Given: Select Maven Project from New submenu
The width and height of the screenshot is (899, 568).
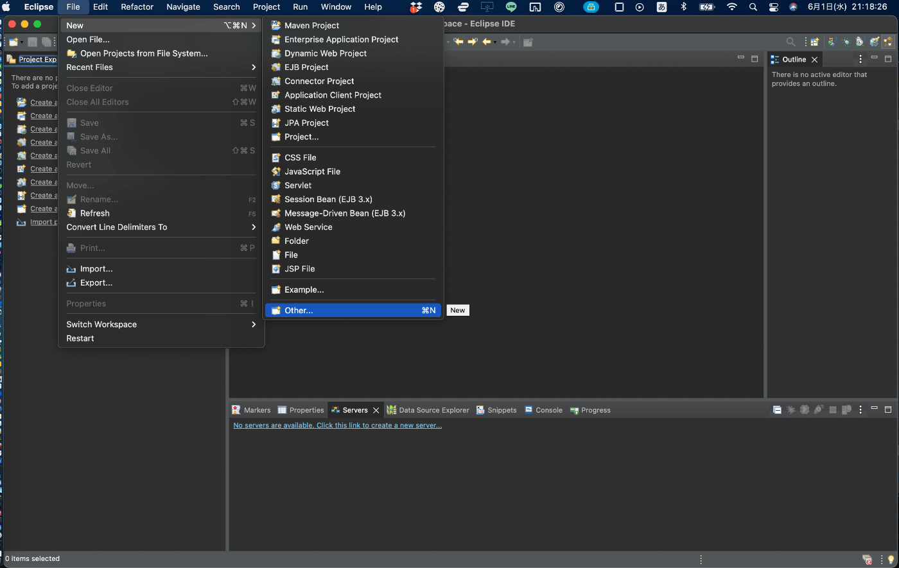Looking at the screenshot, I should click(x=353, y=26).
